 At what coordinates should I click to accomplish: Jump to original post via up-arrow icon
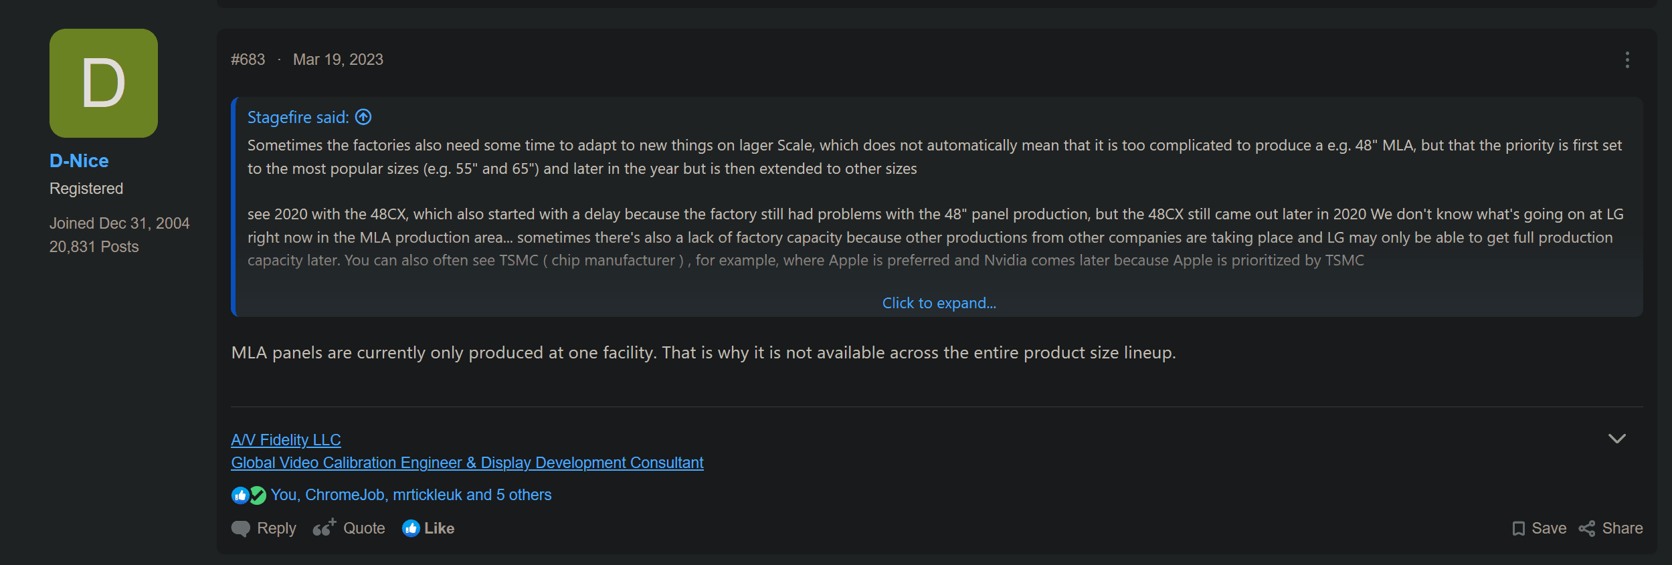(x=363, y=117)
